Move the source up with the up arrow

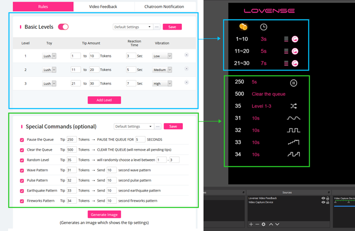click(x=270, y=224)
